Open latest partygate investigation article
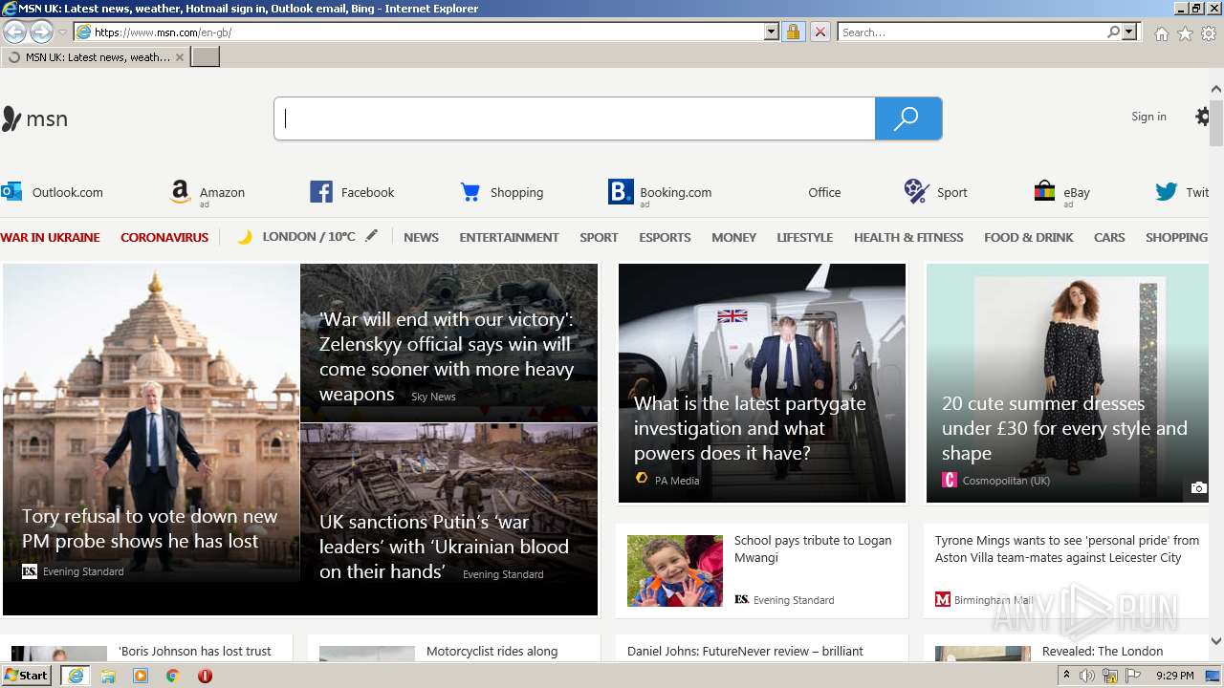The image size is (1224, 688). coord(750,428)
